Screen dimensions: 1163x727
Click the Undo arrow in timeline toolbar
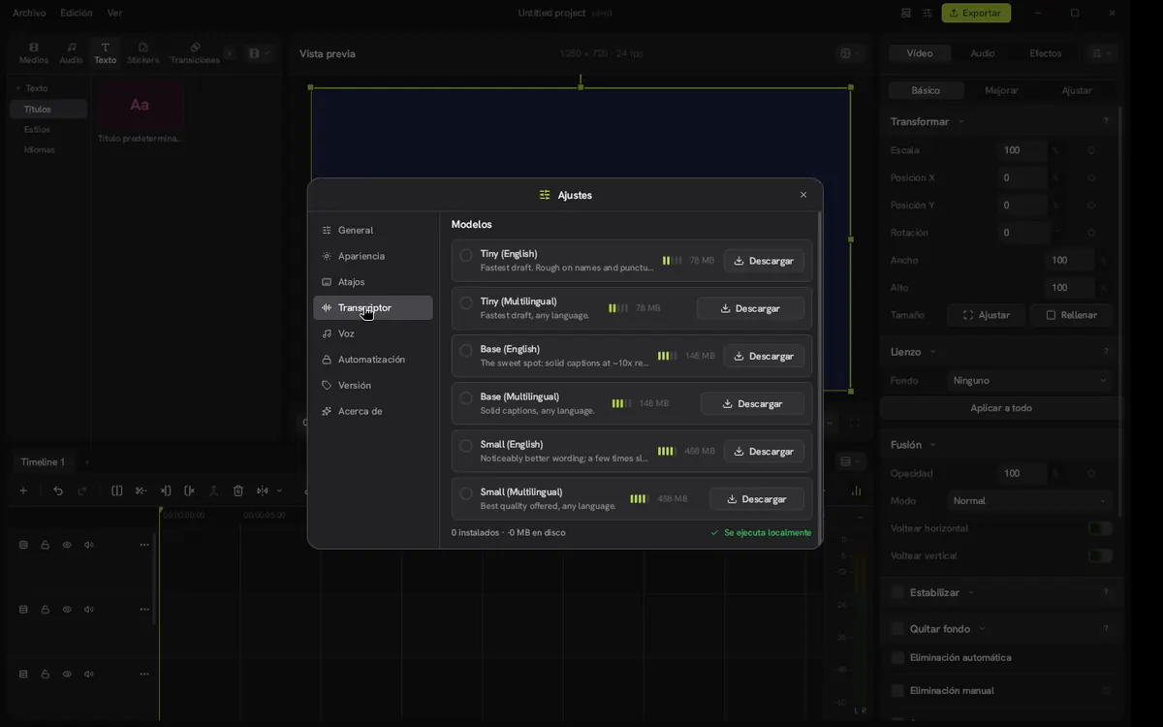(58, 490)
